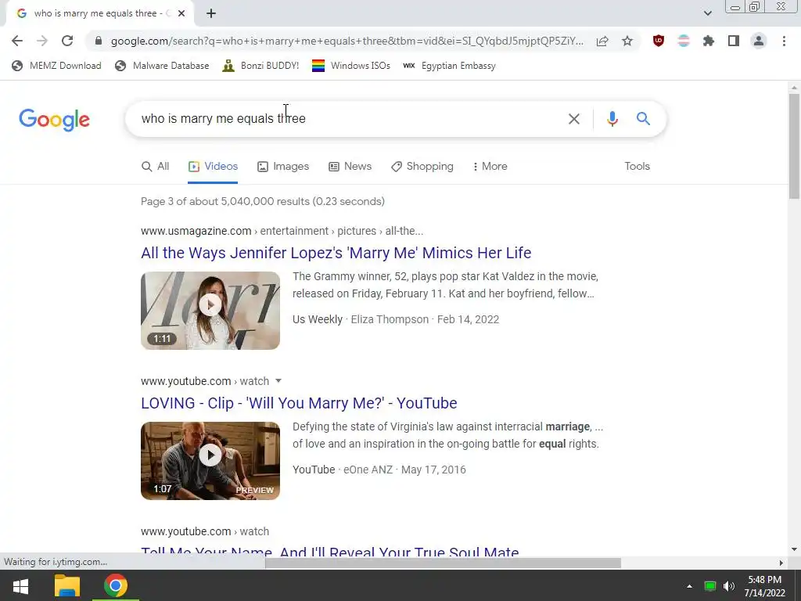Go back to the previous page
The image size is (801, 601).
point(17,41)
